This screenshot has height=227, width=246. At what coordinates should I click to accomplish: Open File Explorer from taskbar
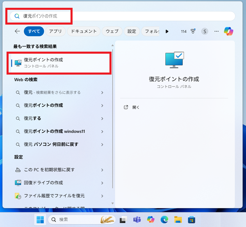coord(178,220)
